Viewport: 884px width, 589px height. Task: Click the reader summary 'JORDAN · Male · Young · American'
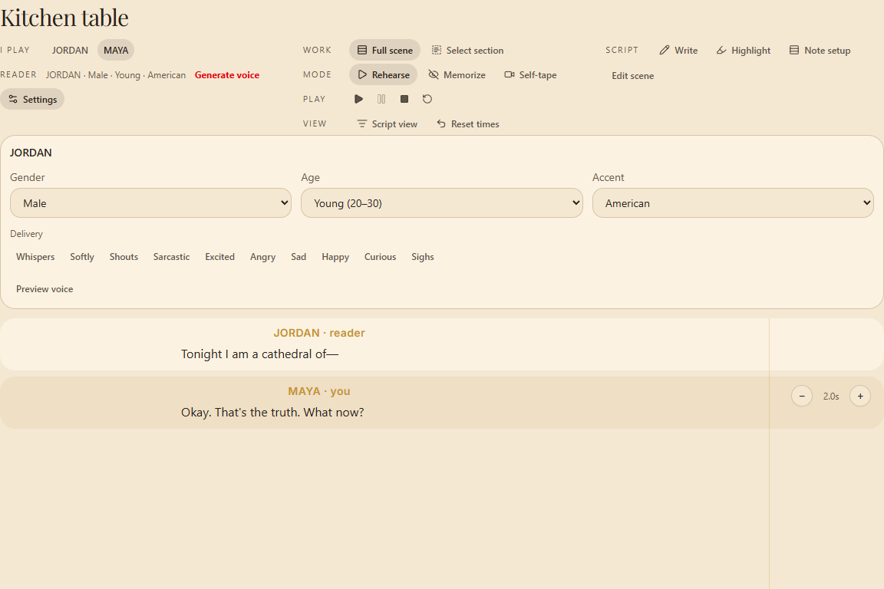tap(116, 75)
